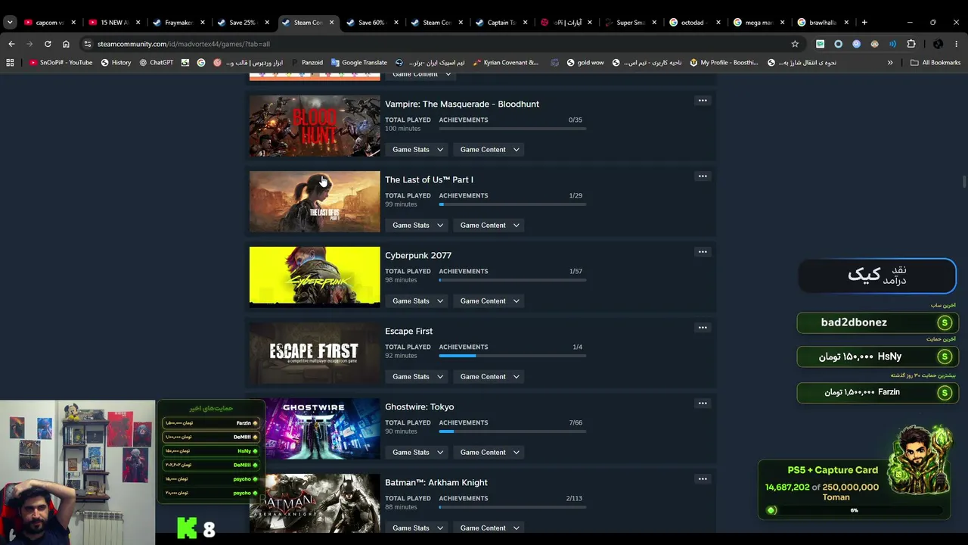Screen dimensions: 968x545
Task: Open the Cyberpunk 2077 title link
Action: (x=418, y=256)
